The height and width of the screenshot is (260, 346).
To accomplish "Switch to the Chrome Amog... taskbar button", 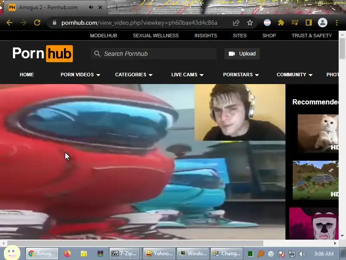I will (x=42, y=253).
